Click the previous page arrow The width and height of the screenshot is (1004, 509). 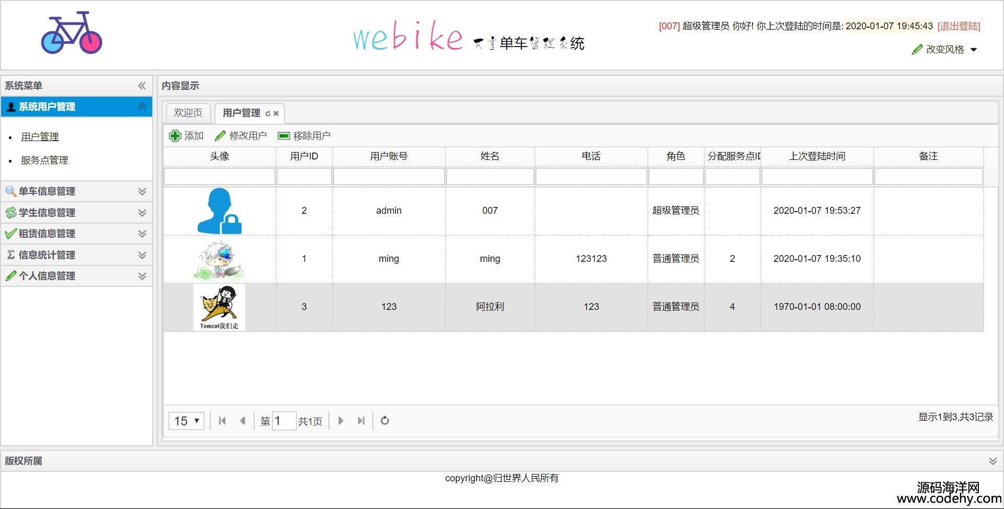tap(243, 421)
